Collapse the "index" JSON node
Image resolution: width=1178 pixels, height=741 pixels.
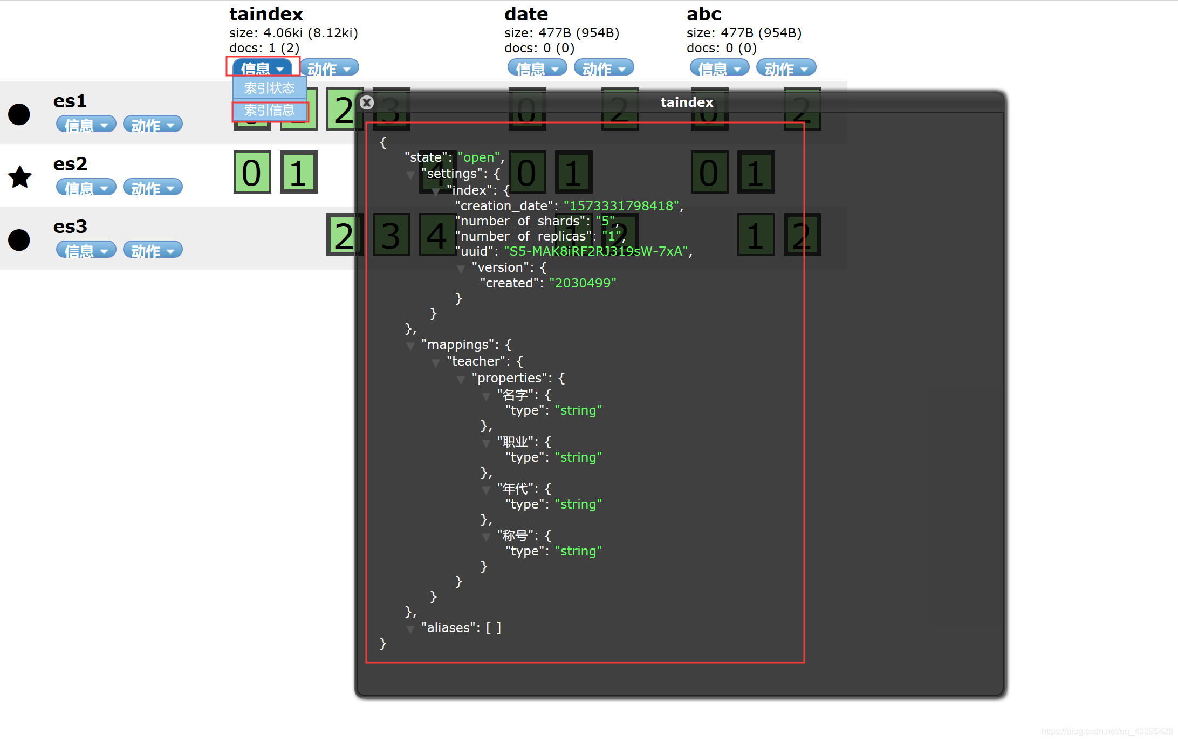point(435,192)
